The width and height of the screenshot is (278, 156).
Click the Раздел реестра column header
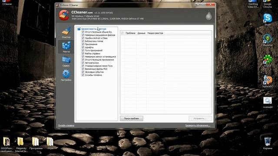pos(155,33)
